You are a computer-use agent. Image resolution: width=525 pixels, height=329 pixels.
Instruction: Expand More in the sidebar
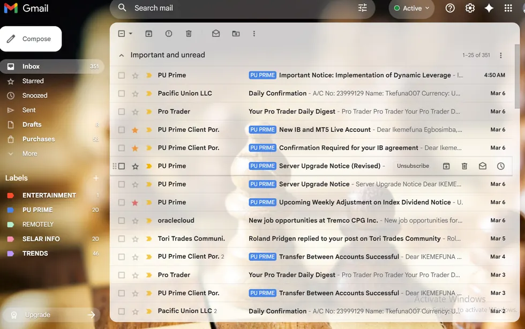pyautogui.click(x=30, y=153)
